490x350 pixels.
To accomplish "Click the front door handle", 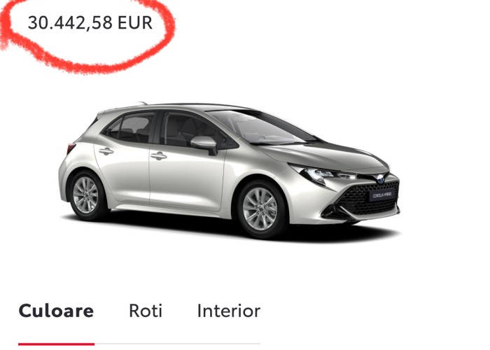I will point(159,155).
